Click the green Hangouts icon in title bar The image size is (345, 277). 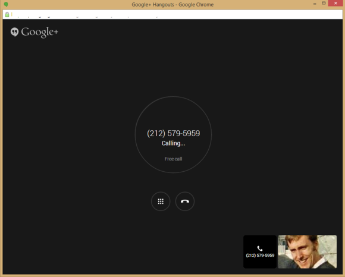coord(6,4)
